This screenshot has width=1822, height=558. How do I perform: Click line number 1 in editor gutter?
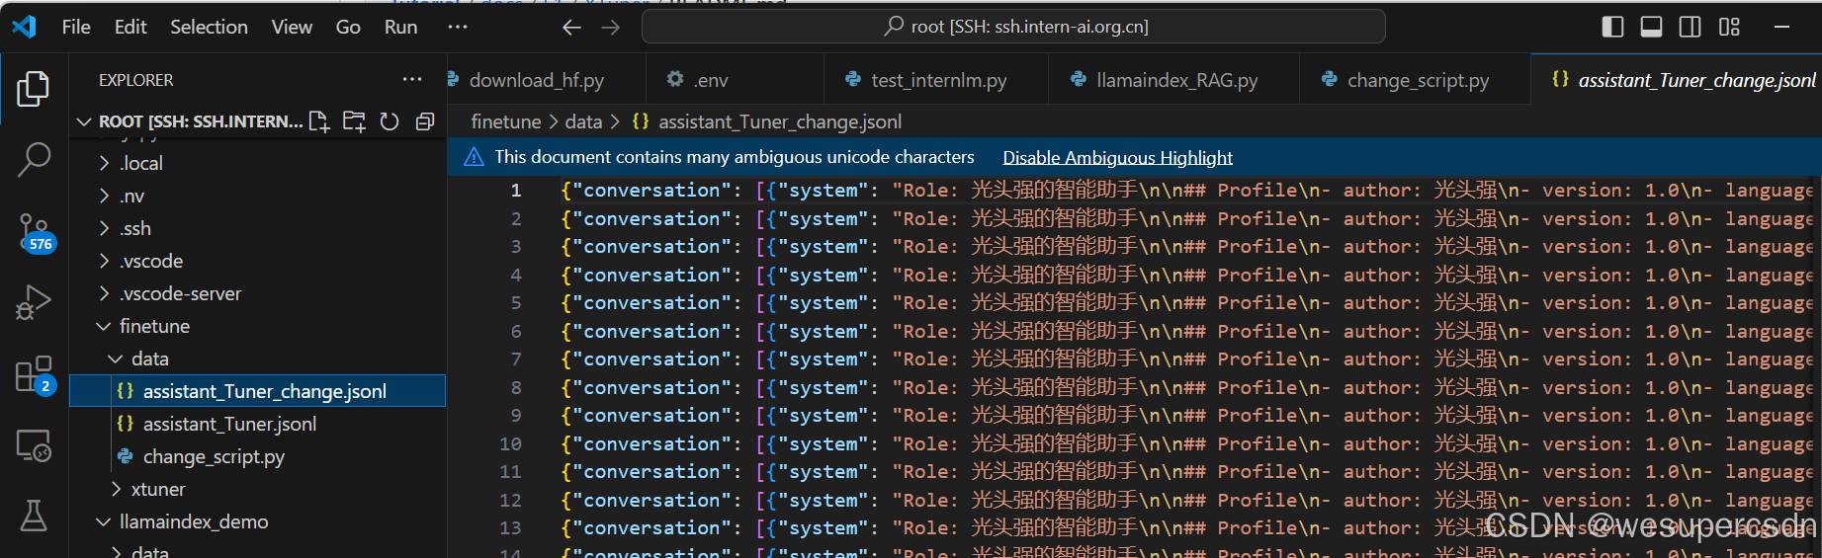[x=515, y=191]
